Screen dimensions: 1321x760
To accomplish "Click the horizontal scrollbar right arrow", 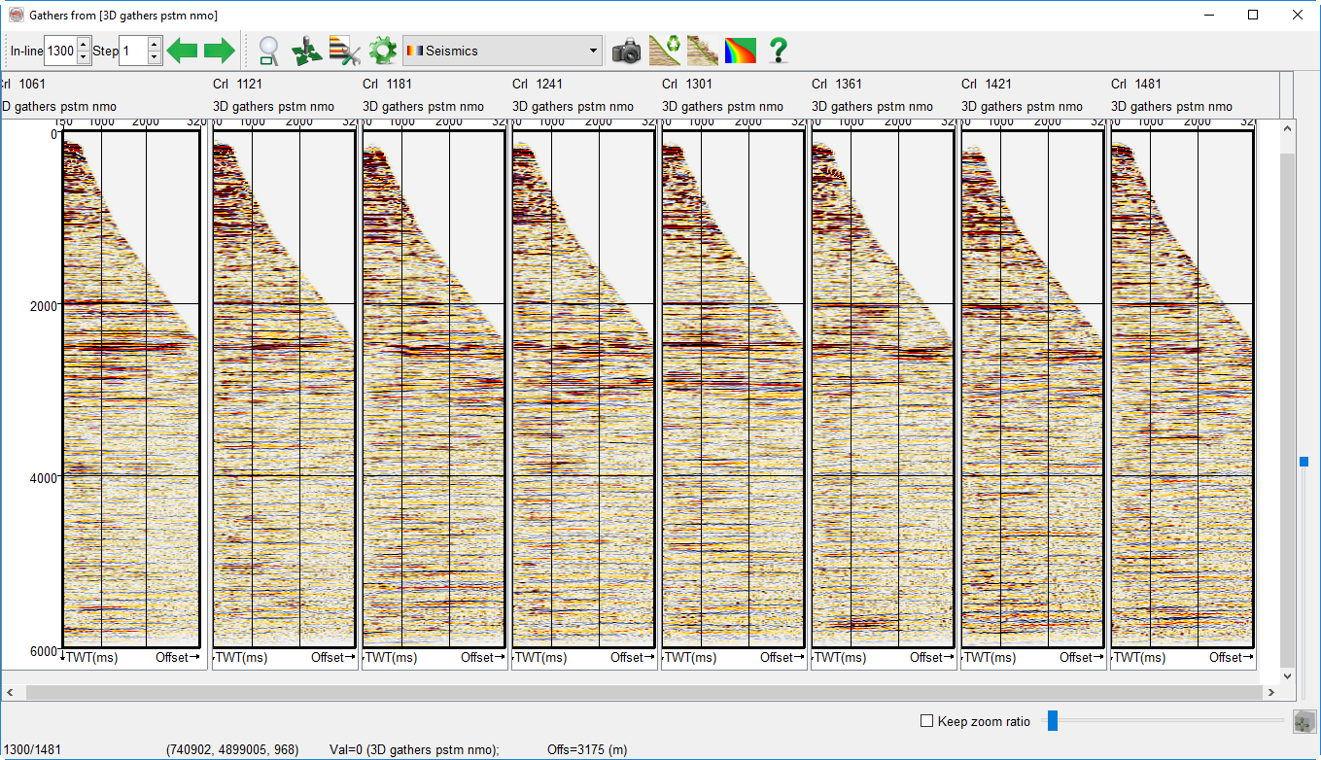I will [x=1270, y=693].
